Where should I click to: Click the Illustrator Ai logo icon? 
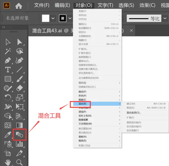(7, 5)
